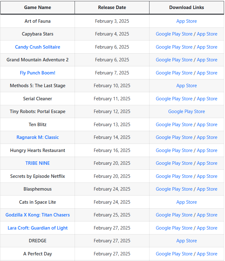
Task: Open Lara Croft: Guardian of Light link
Action: (38, 228)
